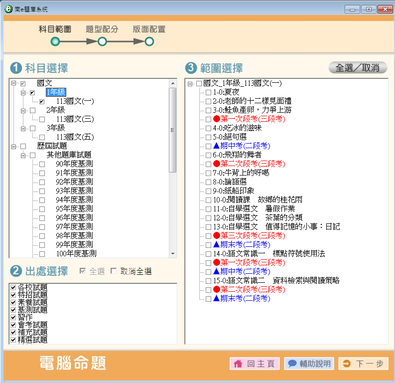
Task: Collapse the 國文 subject tree node
Action: pyautogui.click(x=14, y=83)
